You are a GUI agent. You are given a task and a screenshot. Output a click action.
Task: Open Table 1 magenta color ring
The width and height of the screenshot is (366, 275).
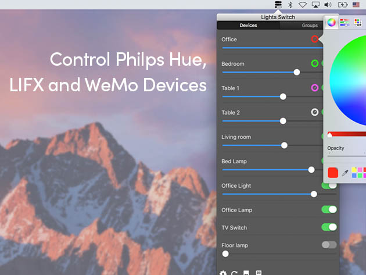[315, 88]
